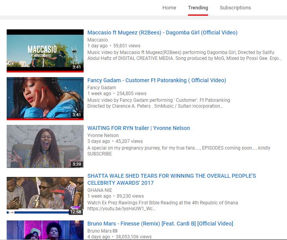The height and width of the screenshot is (240, 287).
Task: Click the 3:41 duration badge on Maccasio thumbnail
Action: (77, 67)
